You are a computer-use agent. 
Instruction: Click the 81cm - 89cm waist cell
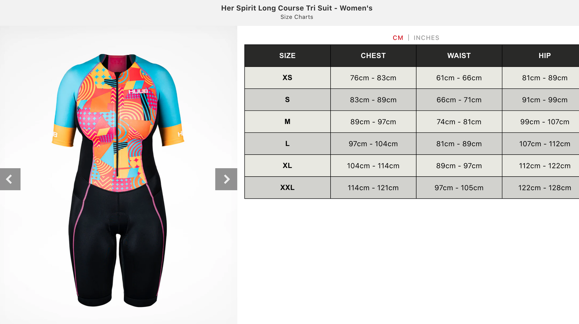pos(459,144)
